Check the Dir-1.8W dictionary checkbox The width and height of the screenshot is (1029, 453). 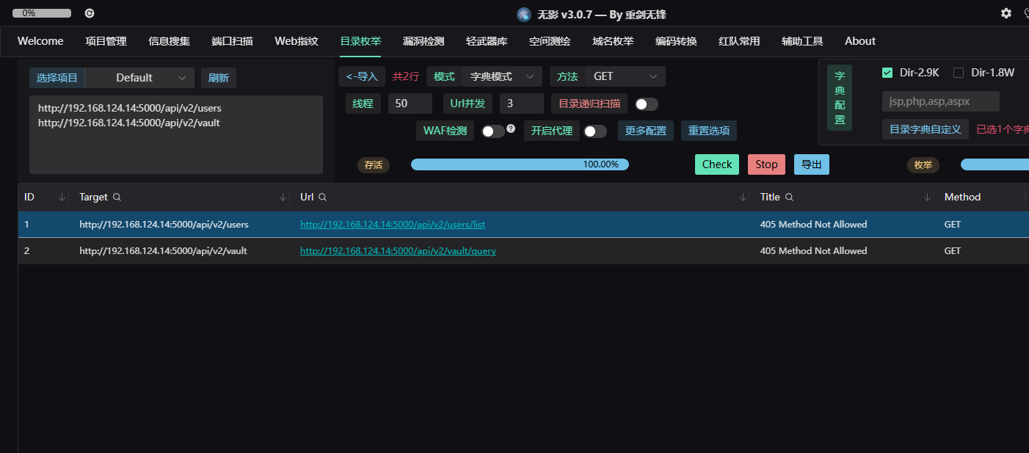click(x=959, y=73)
